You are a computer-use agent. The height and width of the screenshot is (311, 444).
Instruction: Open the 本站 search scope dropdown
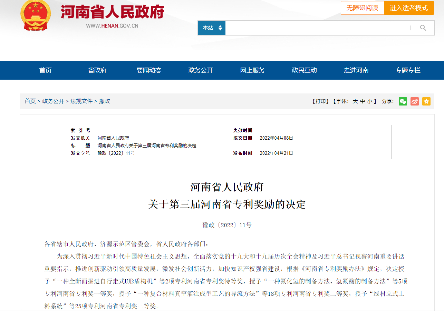pyautogui.click(x=212, y=28)
